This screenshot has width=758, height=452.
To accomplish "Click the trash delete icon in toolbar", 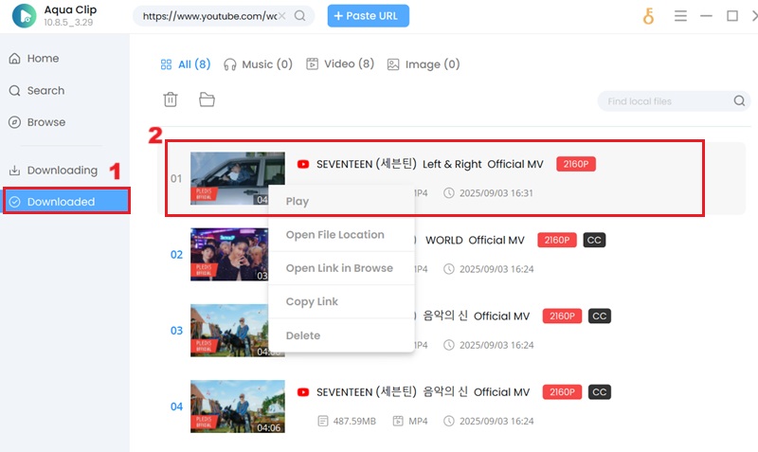I will tap(171, 99).
